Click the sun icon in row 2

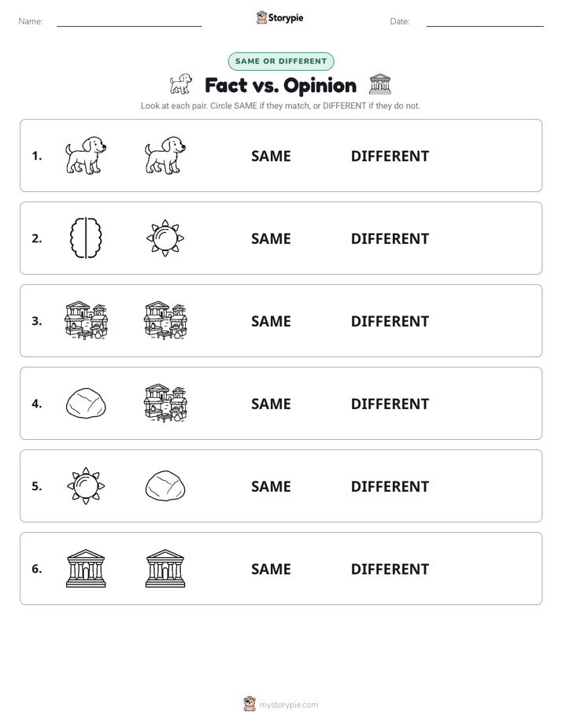(165, 238)
